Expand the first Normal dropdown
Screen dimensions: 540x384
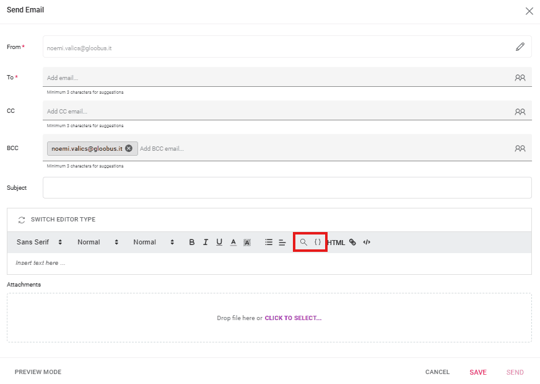(x=97, y=243)
